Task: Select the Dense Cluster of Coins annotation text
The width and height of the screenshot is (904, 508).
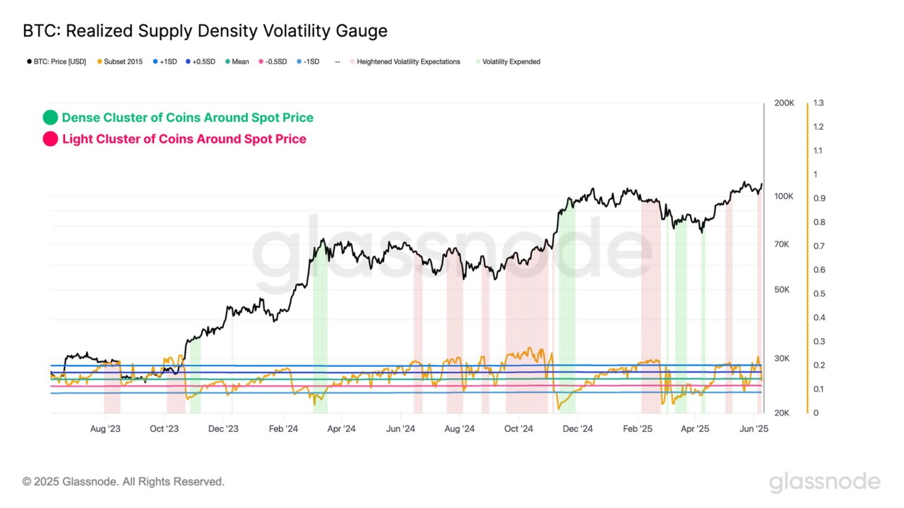Action: tap(188, 118)
